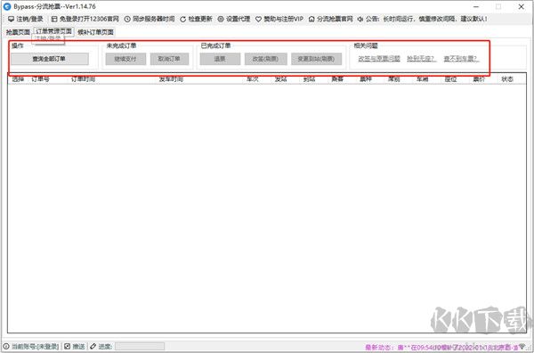Viewport: 534px width, 353px height.
Task: Click the heart icon for VIP sponsorship
Action: (258, 19)
